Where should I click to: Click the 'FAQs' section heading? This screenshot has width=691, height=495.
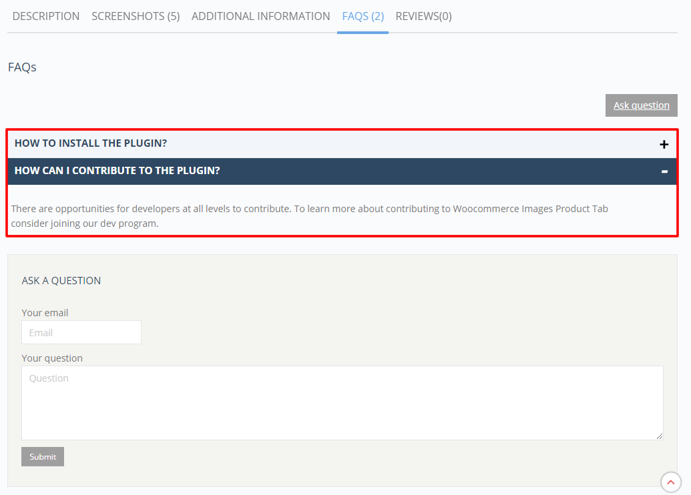pos(22,67)
